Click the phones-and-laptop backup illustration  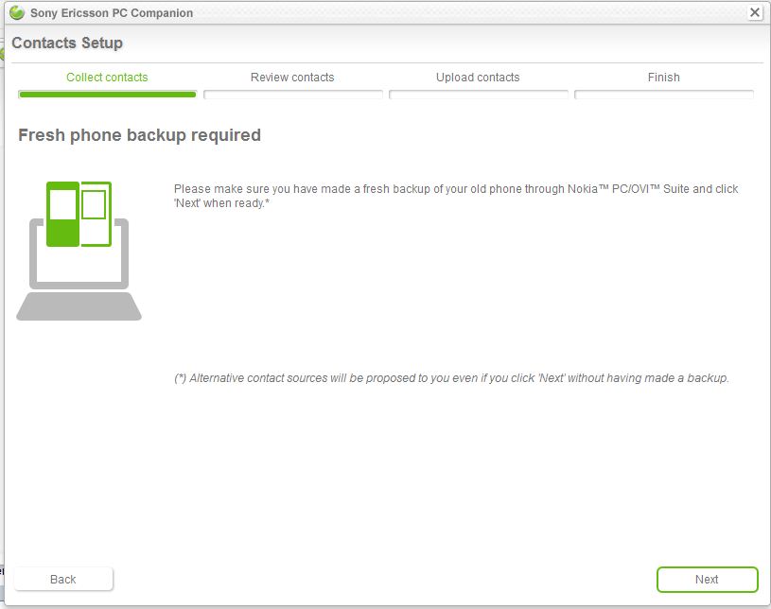point(79,251)
